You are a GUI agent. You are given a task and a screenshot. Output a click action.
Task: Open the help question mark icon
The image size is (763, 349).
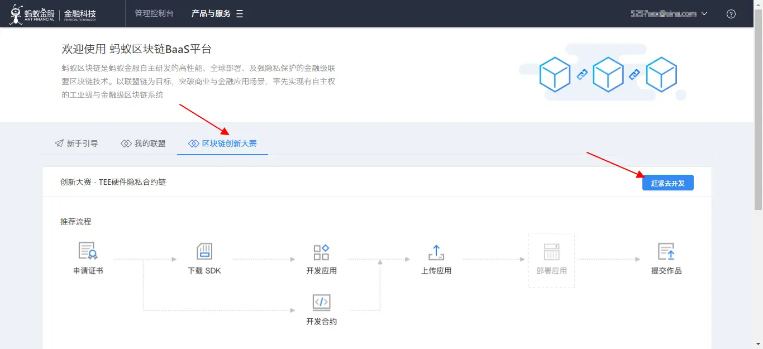731,13
